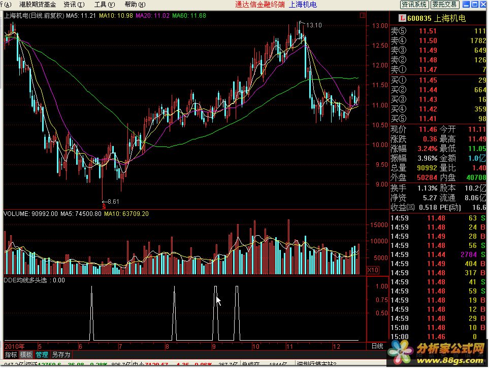Viewport: 489px width, 368px height.
Task: Click the 日线 period label at bottom right
Action: point(377,346)
